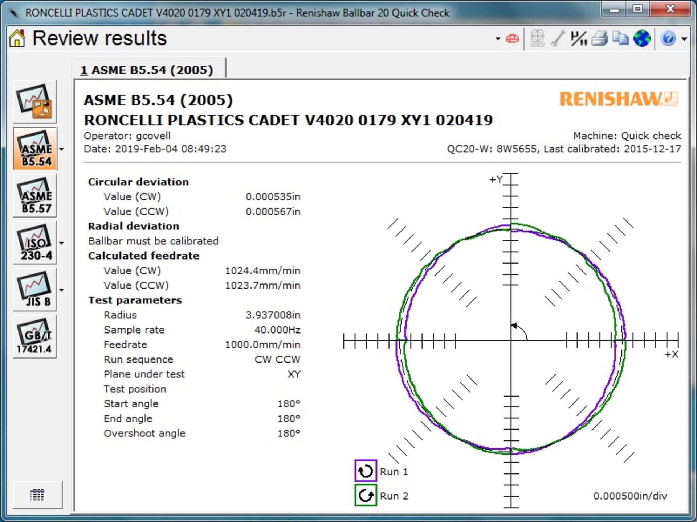Click the Calculated feedrate CCW value 1023.7mm/min
Viewport: 697px width, 522px height.
tap(263, 286)
